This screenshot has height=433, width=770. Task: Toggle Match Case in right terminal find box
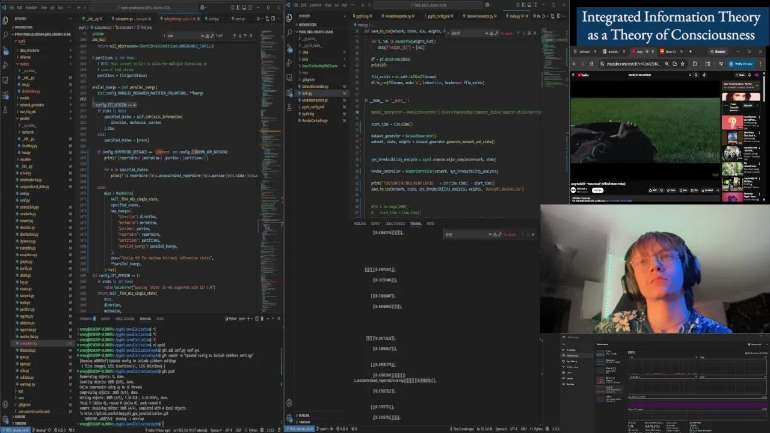point(490,234)
